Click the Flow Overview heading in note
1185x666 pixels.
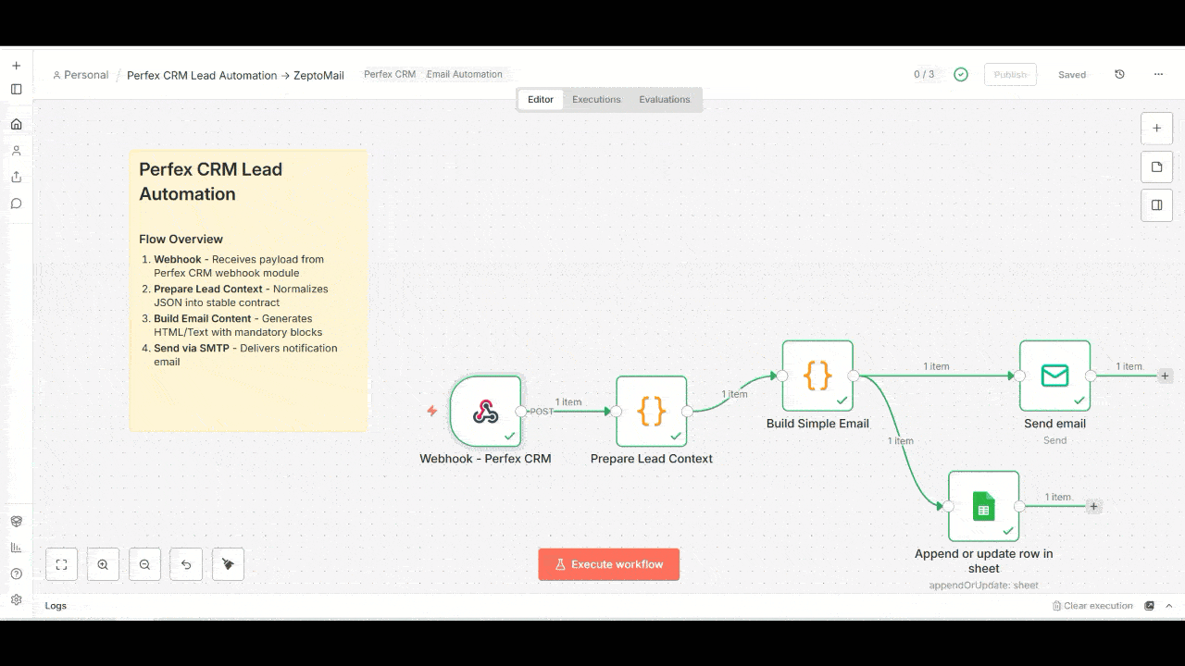tap(181, 239)
